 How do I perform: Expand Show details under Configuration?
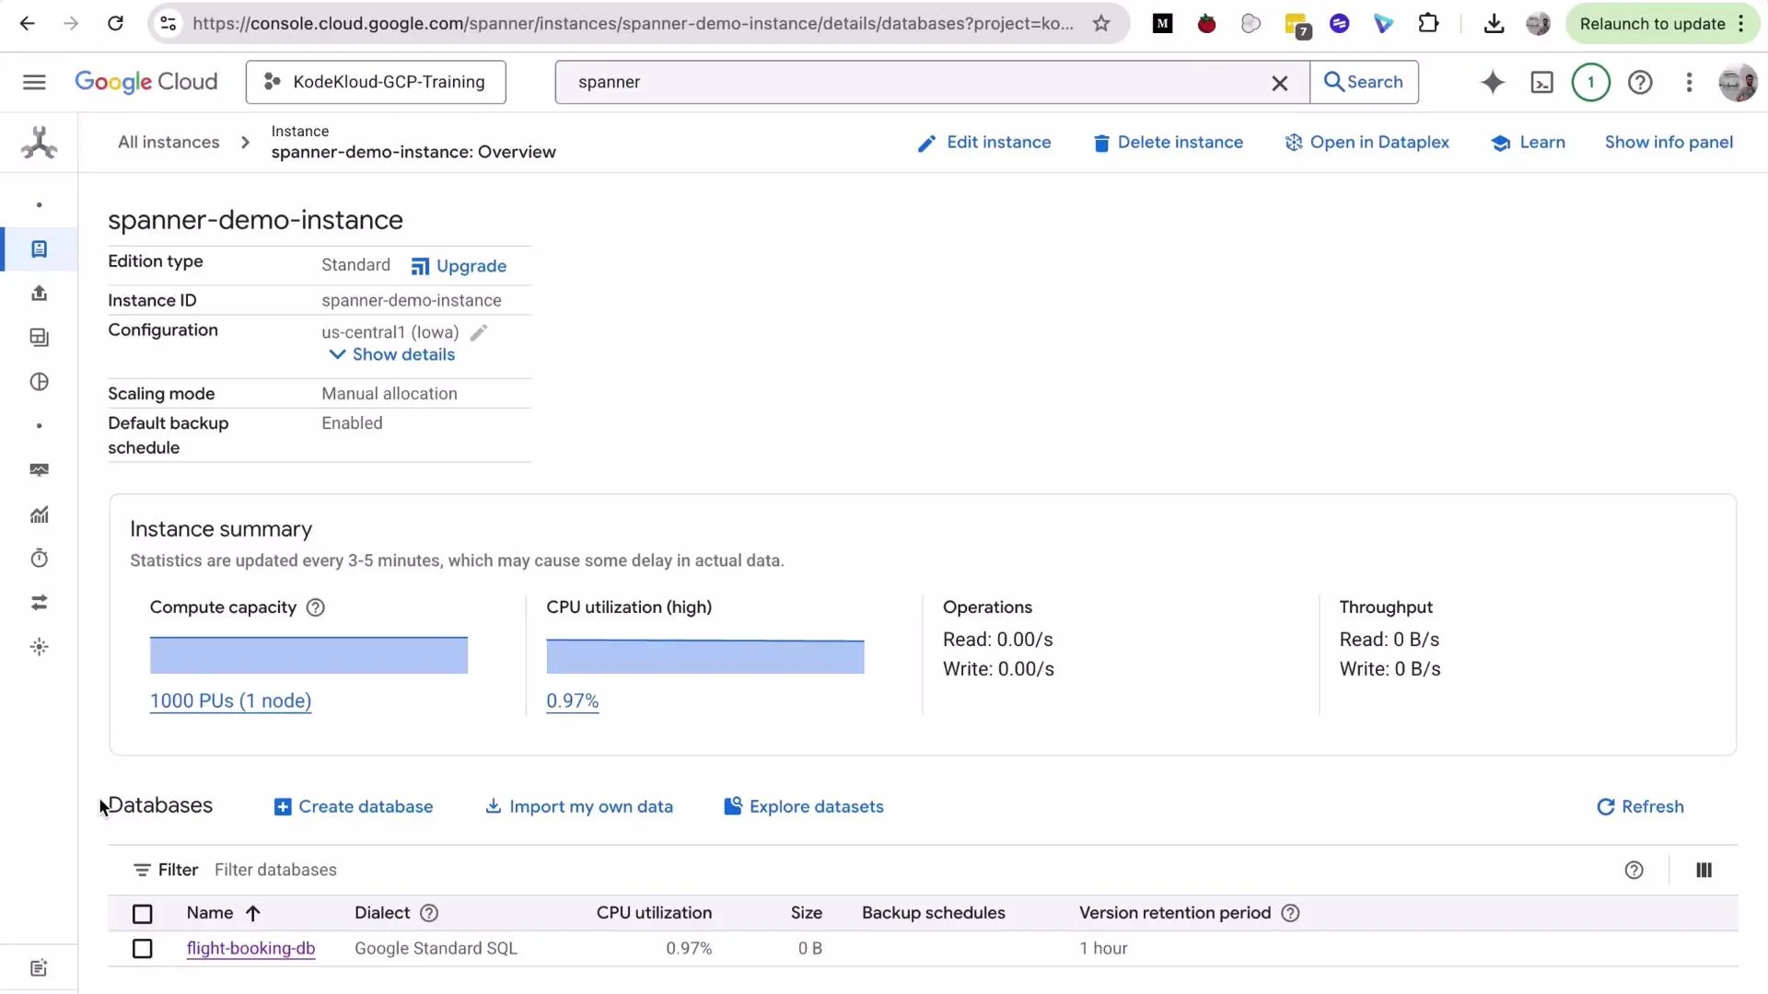click(x=392, y=354)
